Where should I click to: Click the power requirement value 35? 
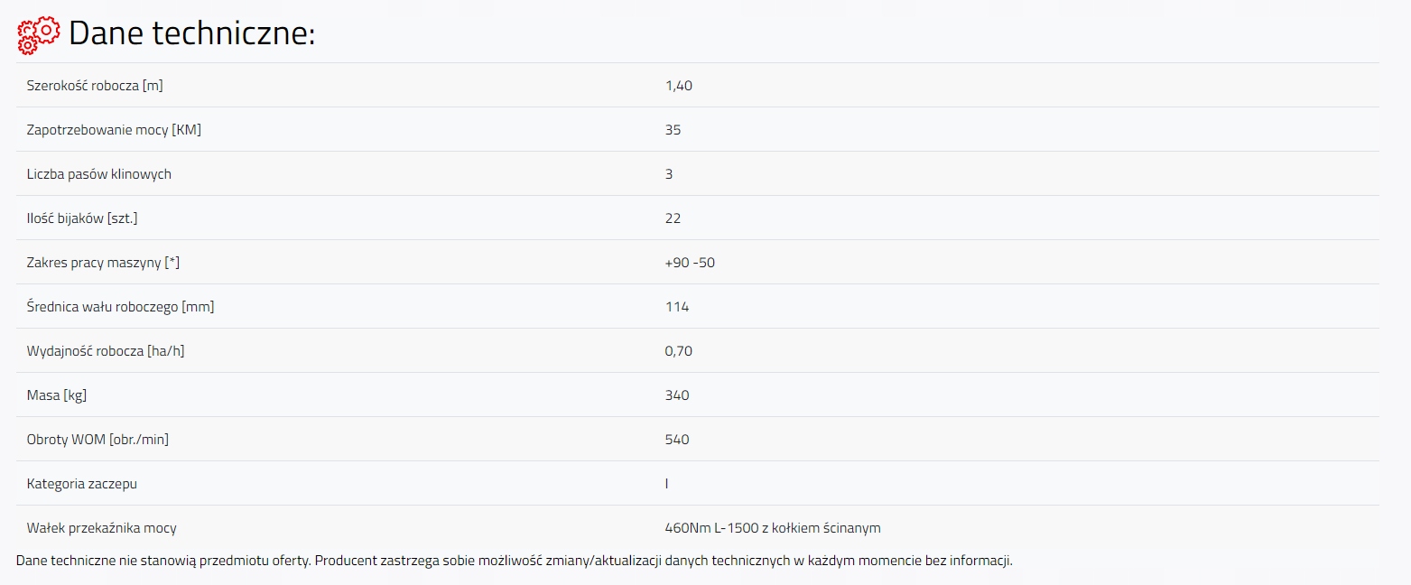tap(673, 130)
